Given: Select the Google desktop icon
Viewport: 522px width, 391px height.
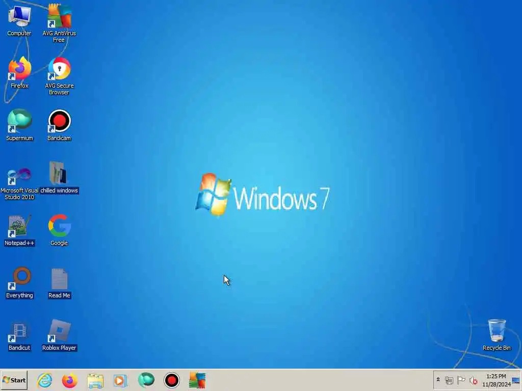Looking at the screenshot, I should (x=59, y=230).
